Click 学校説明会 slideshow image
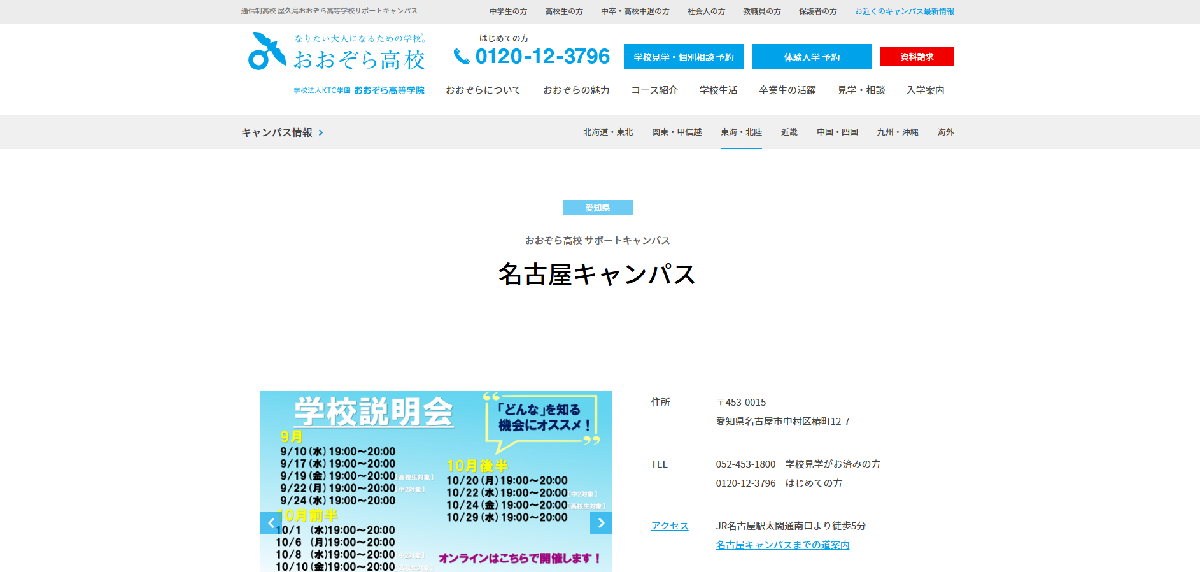Screen dimensions: 1200x572 click(x=436, y=482)
